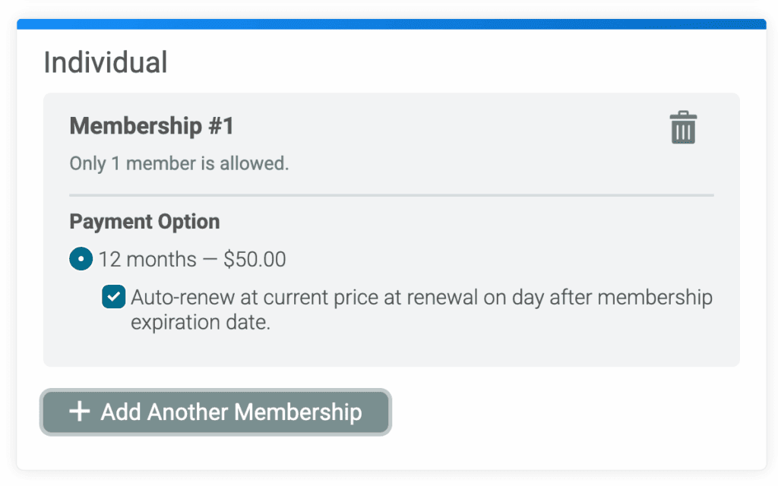The image size is (778, 486).
Task: Click the "$50.00" price text
Action: 255,260
